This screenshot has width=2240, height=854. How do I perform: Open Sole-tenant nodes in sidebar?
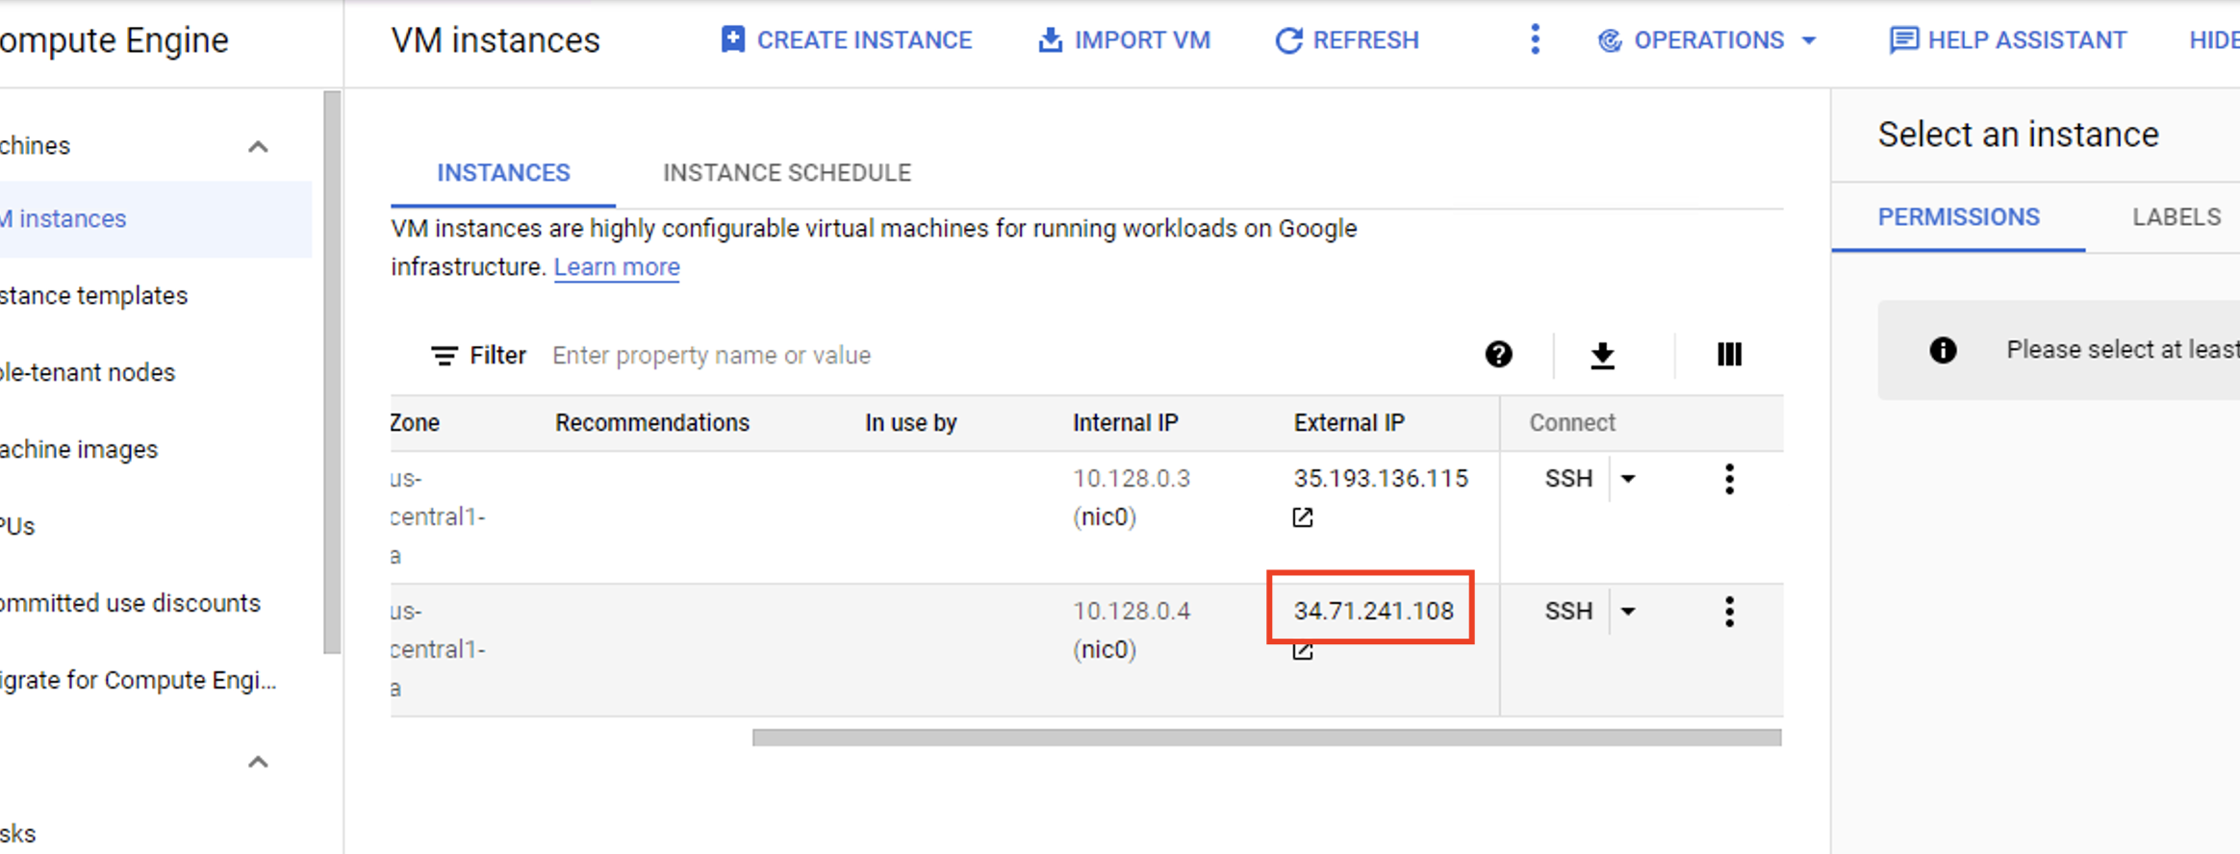pyautogui.click(x=88, y=373)
